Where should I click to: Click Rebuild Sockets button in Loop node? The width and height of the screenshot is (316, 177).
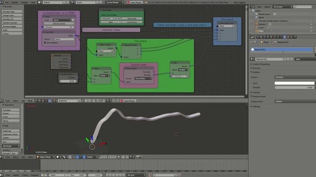(59, 24)
